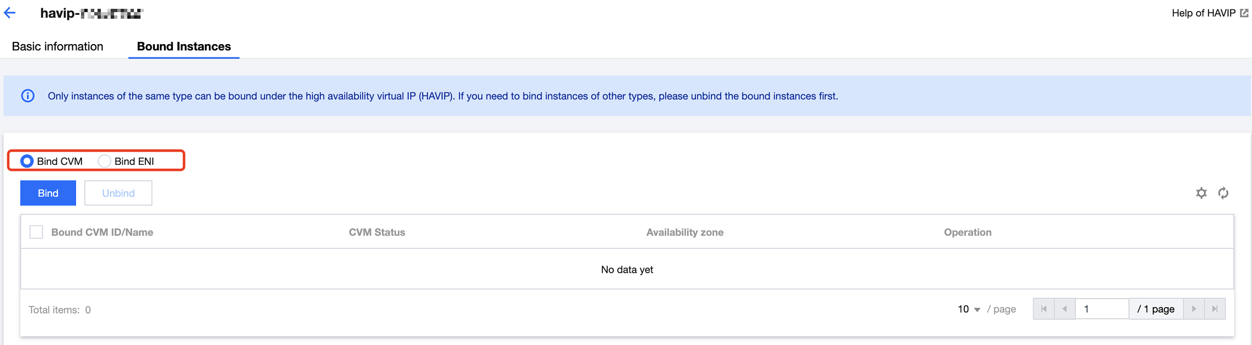The image size is (1252, 345).
Task: Select the Bind ENI radio option
Action: click(x=104, y=161)
